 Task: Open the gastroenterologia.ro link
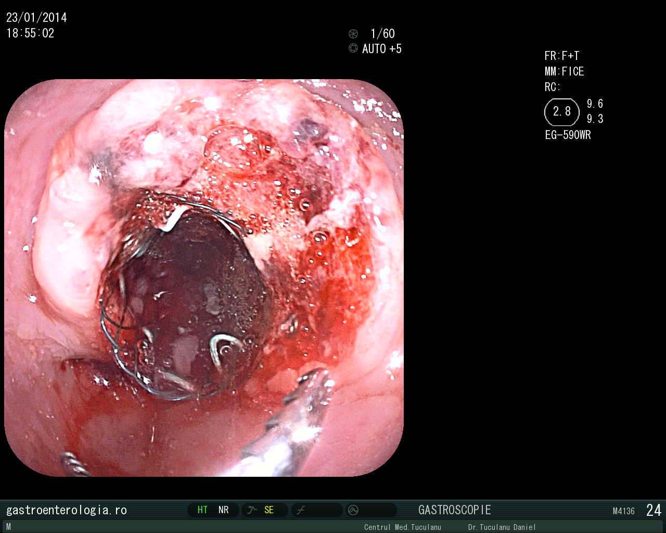pos(67,510)
